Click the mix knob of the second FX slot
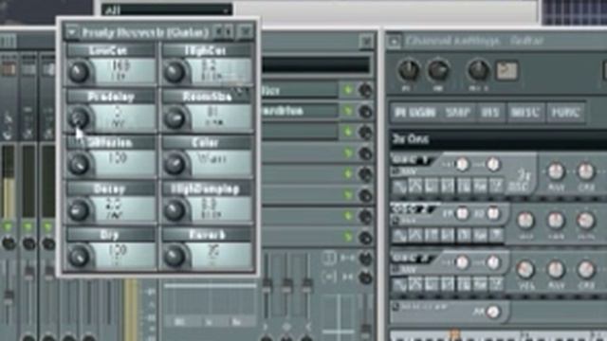Screen dimensions: 607x341 pos(365,112)
